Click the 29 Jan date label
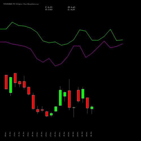Viewport: 141px width, 141px height. [60, 134]
